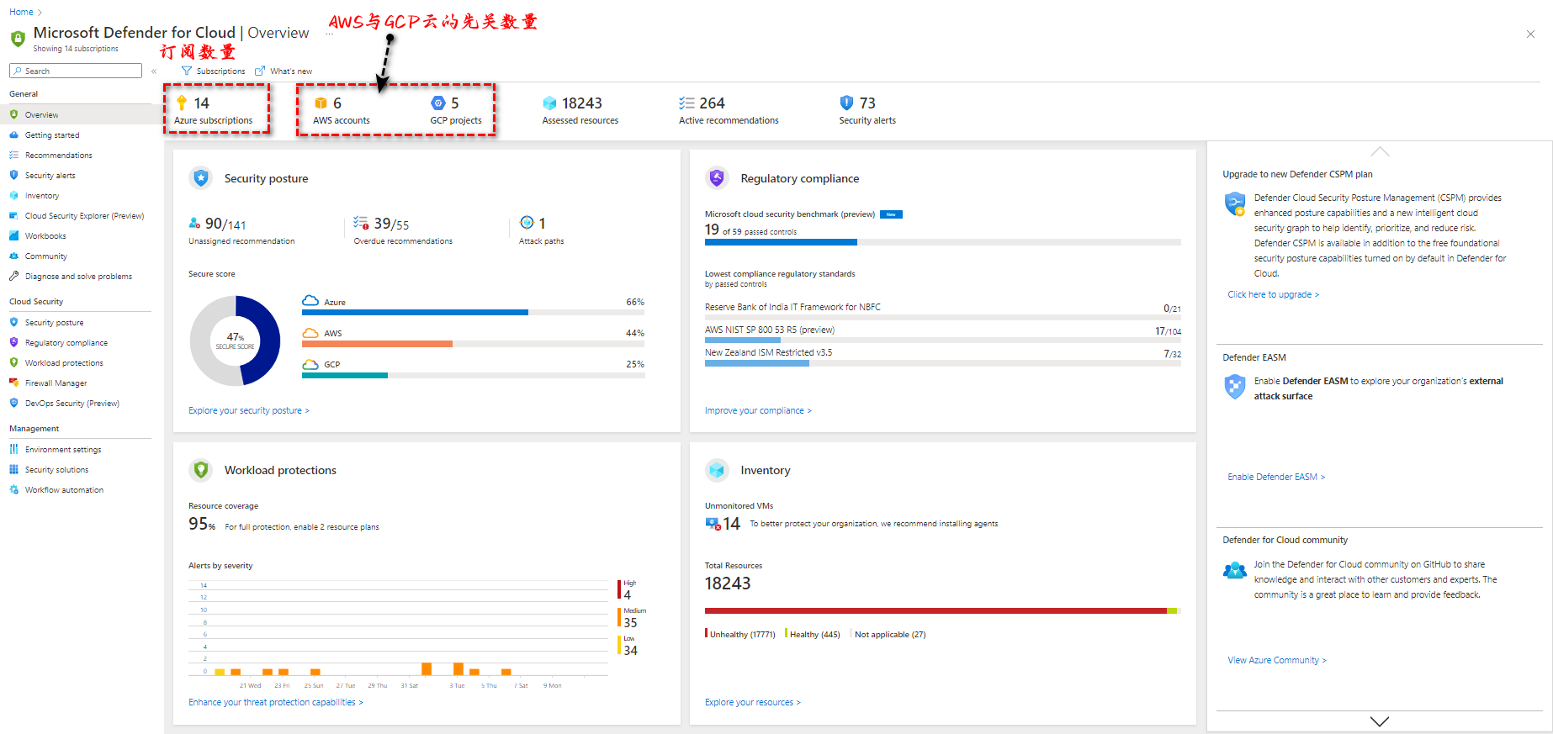Open What's new link in toolbar
The image size is (1553, 734).
pos(284,71)
